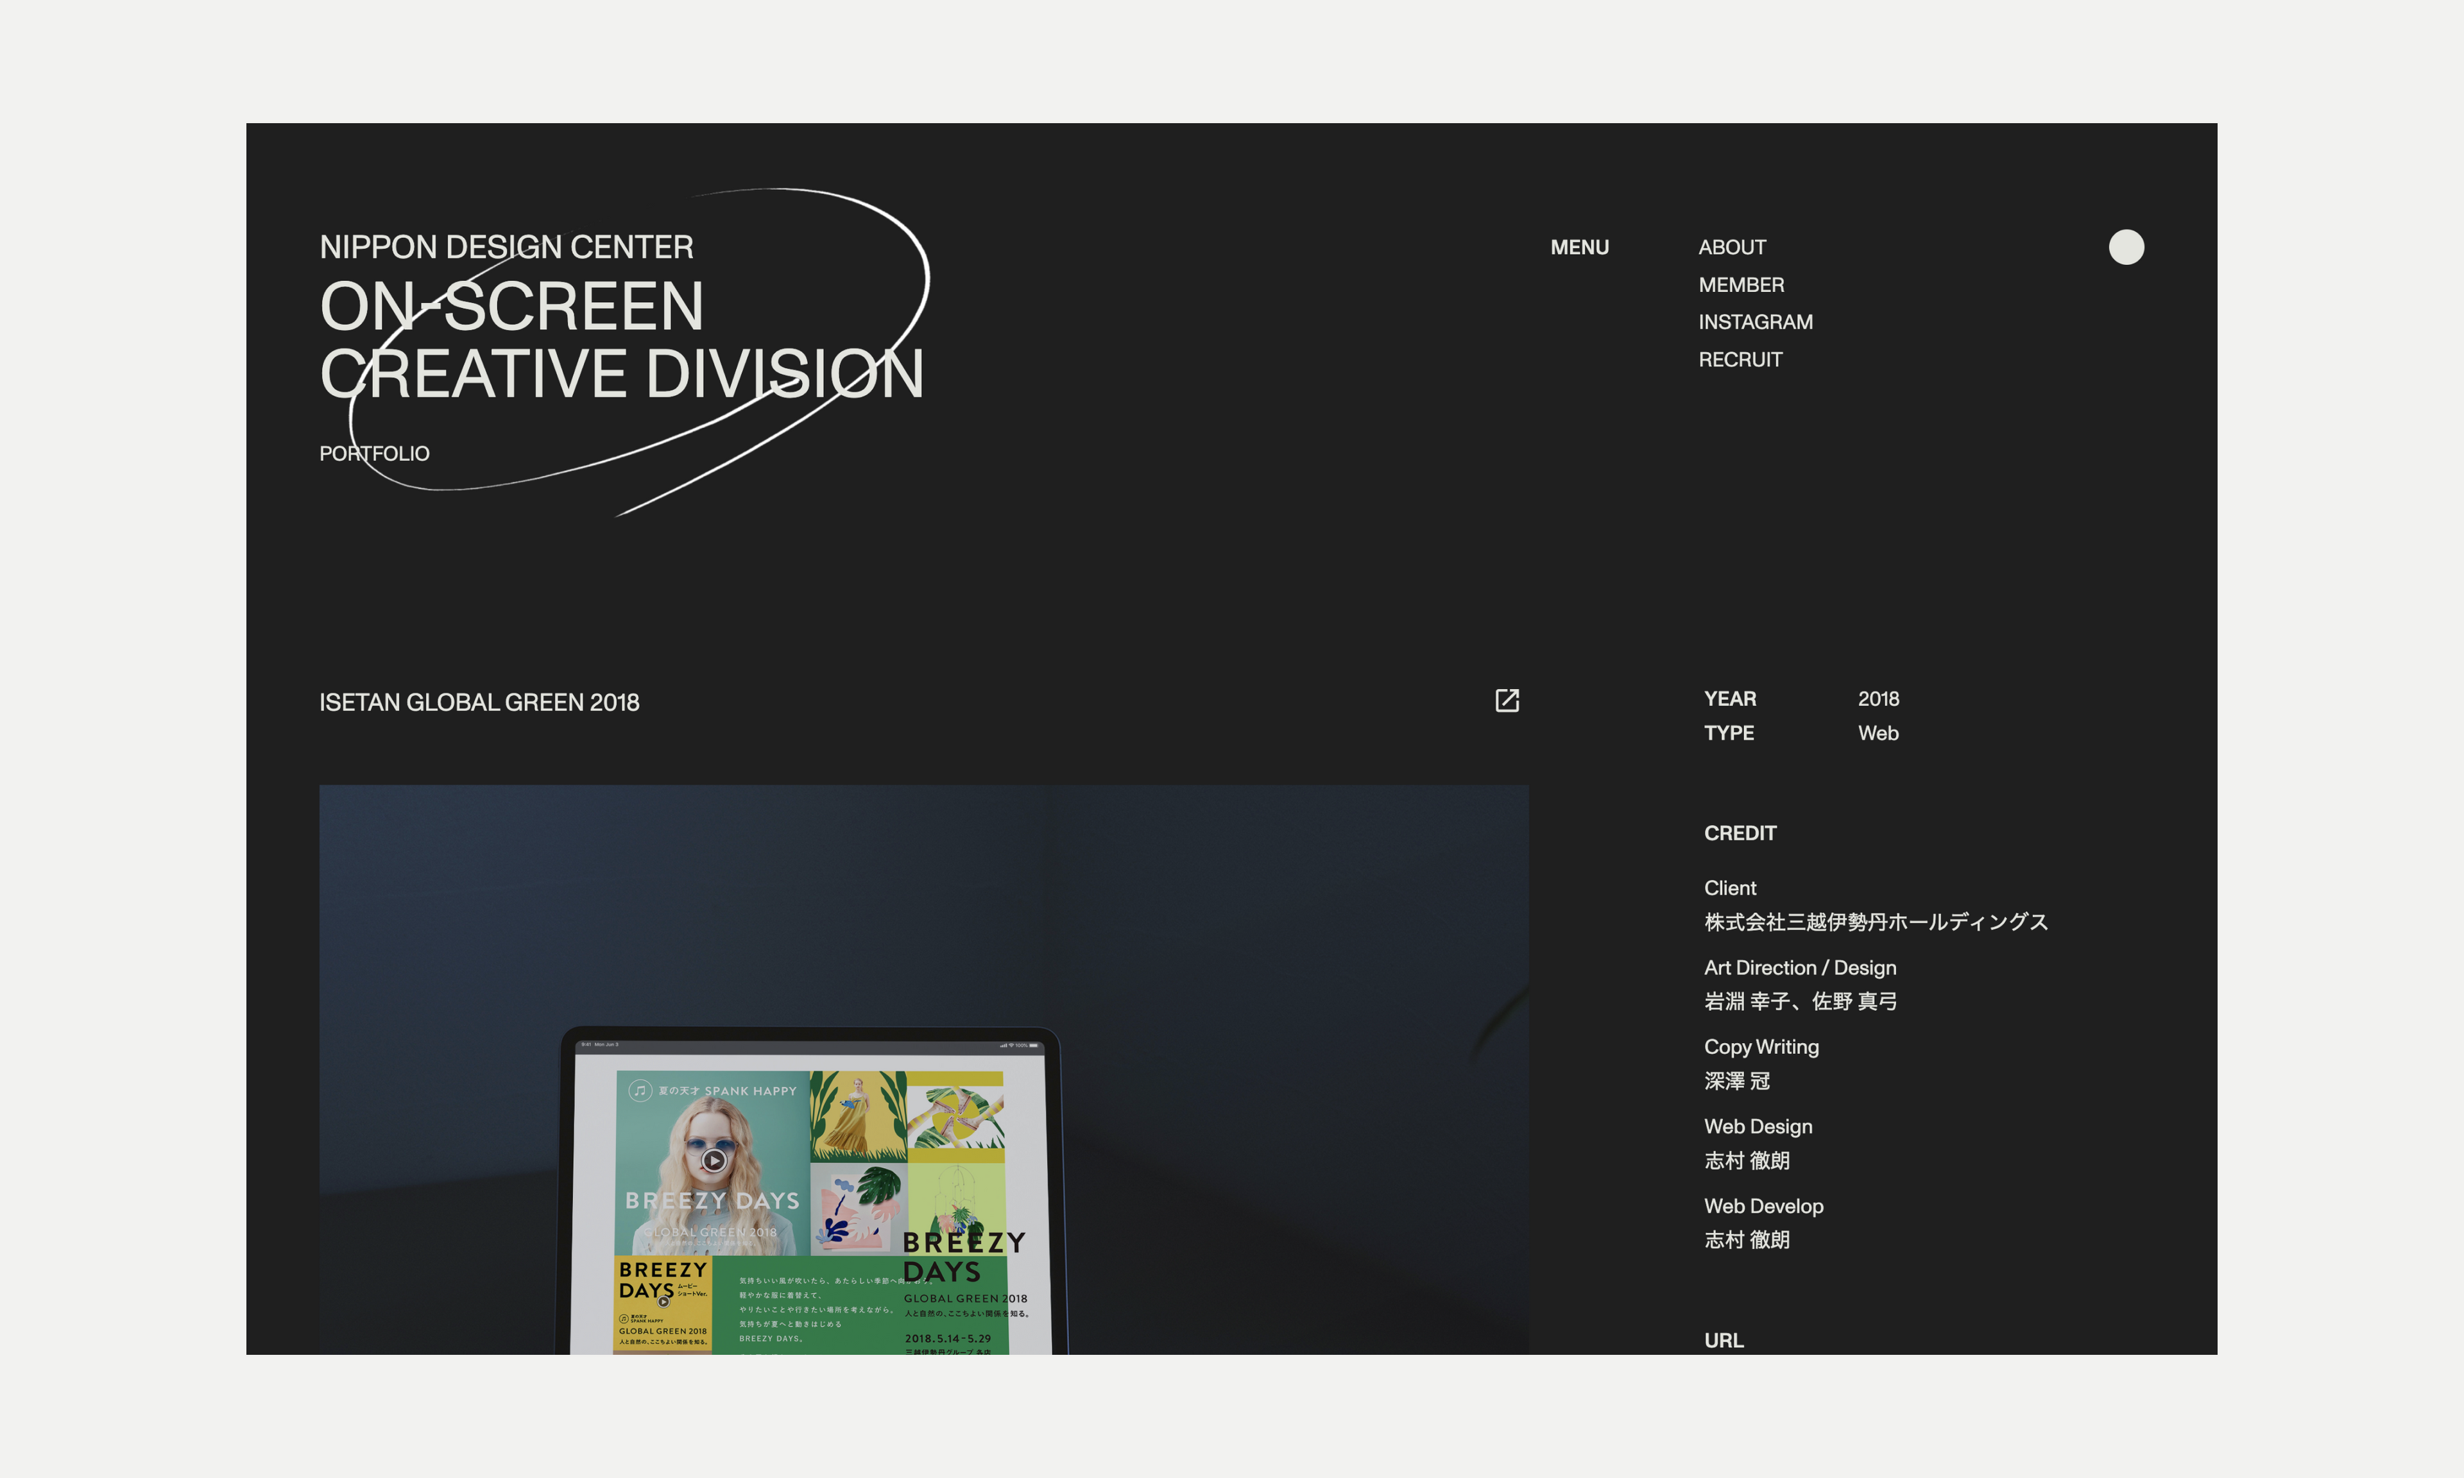Click the year value 2018
2464x1478 pixels.
(1878, 699)
